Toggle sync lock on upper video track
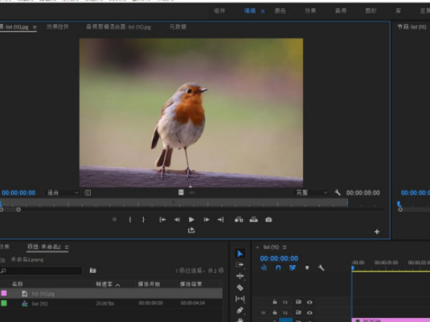 point(298,302)
